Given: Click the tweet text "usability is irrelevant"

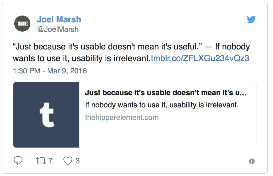Looking at the screenshot, I should pyautogui.click(x=111, y=58).
